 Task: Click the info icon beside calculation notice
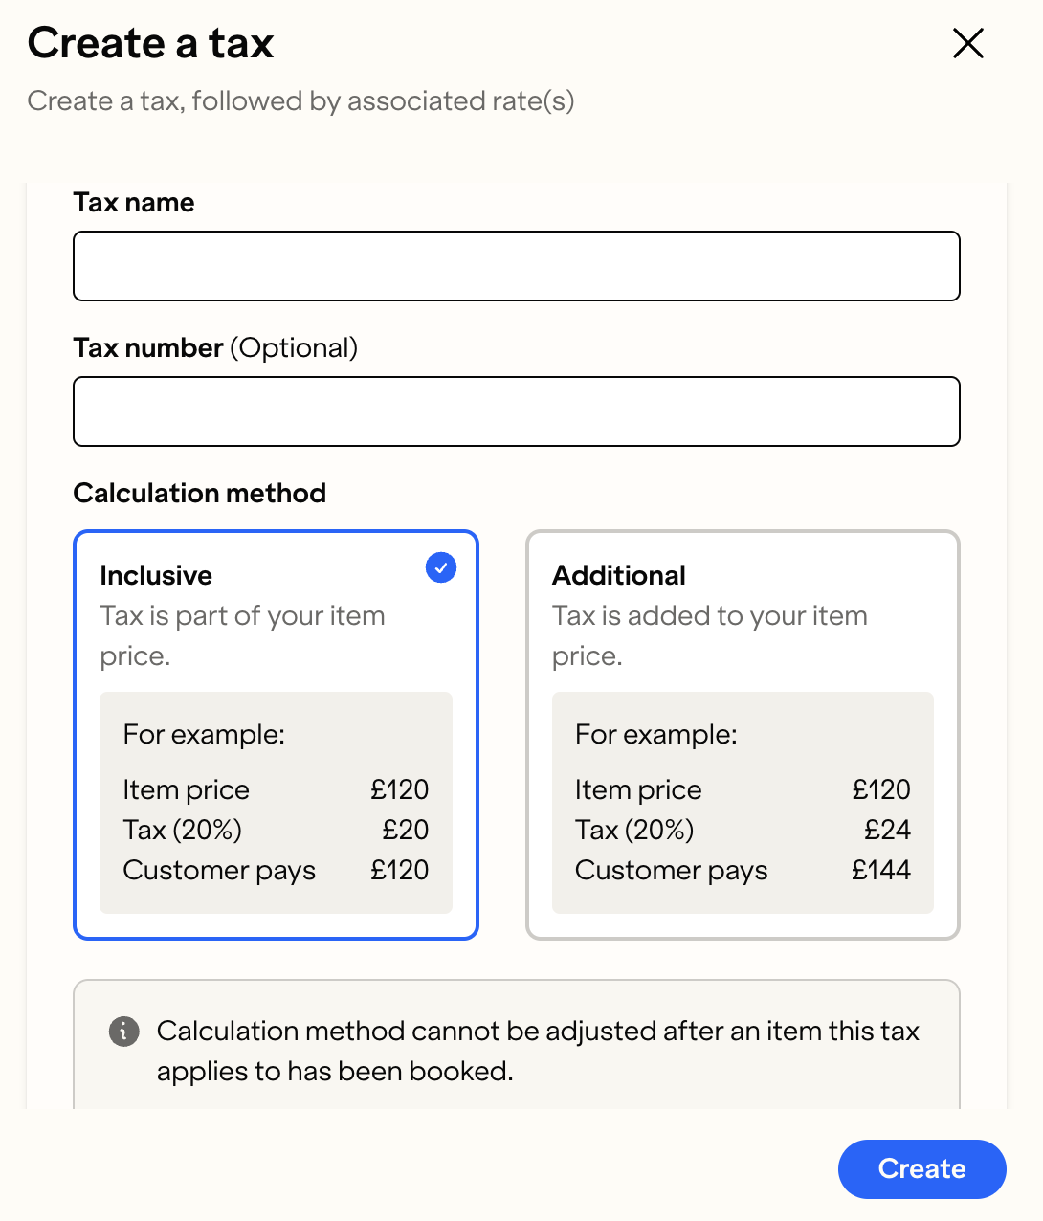124,1032
